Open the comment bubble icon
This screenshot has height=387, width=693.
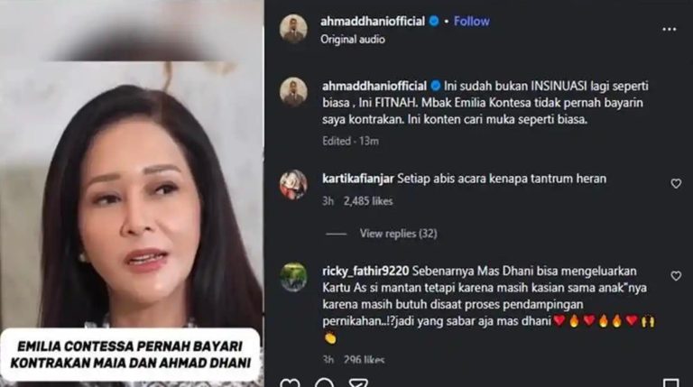coord(324,382)
